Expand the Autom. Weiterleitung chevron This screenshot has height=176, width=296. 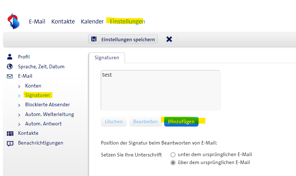pos(19,115)
